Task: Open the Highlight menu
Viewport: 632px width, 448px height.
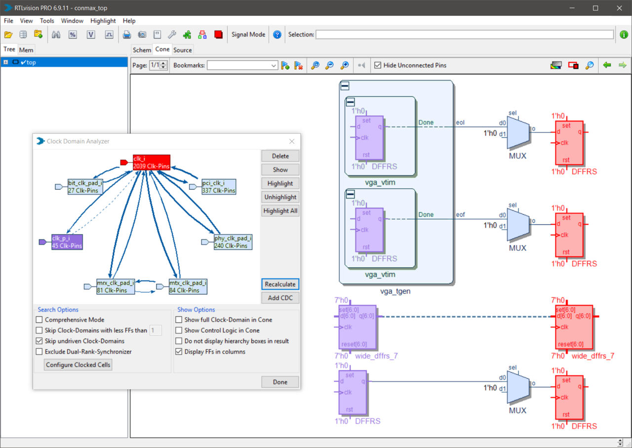Action: pyautogui.click(x=103, y=21)
